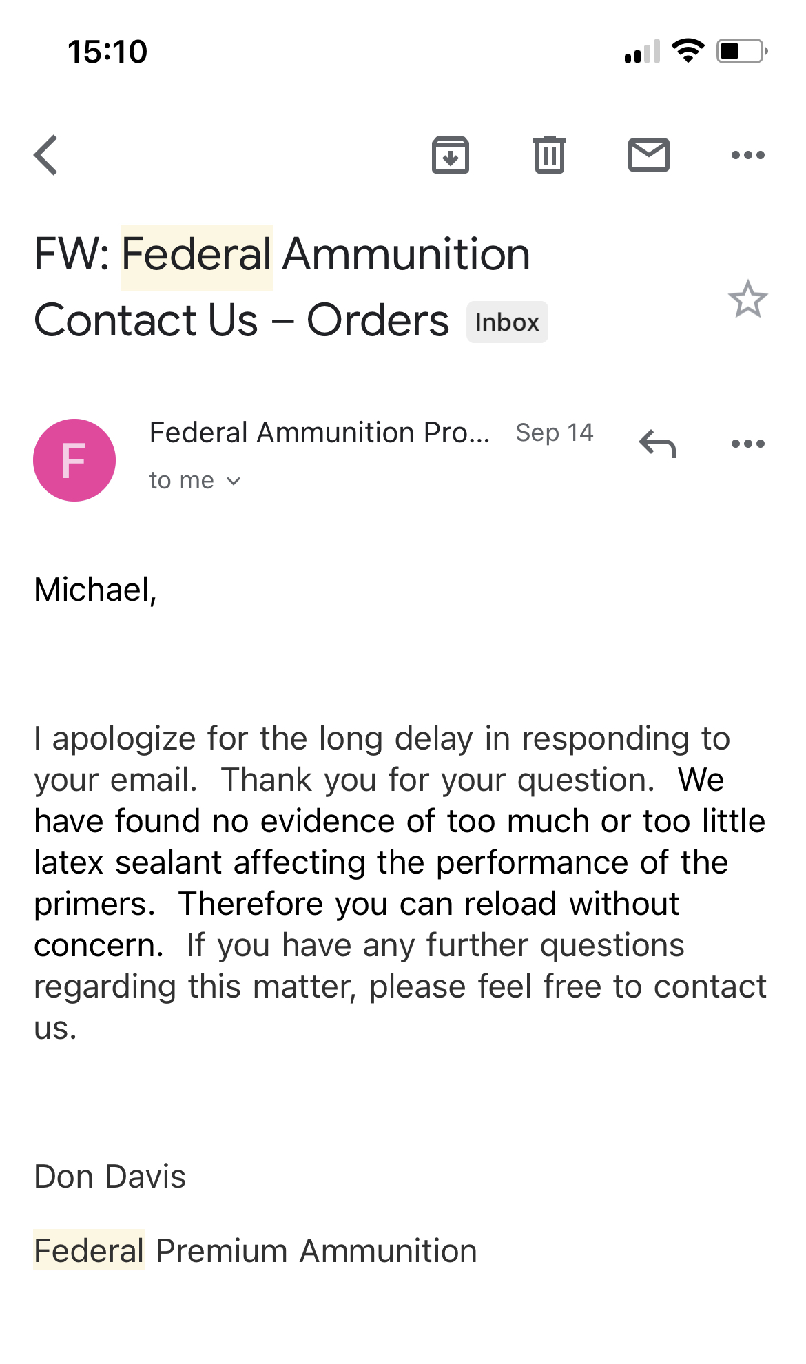Mark email as unread with envelope icon
Viewport: 806px width, 1364px height.
649,155
